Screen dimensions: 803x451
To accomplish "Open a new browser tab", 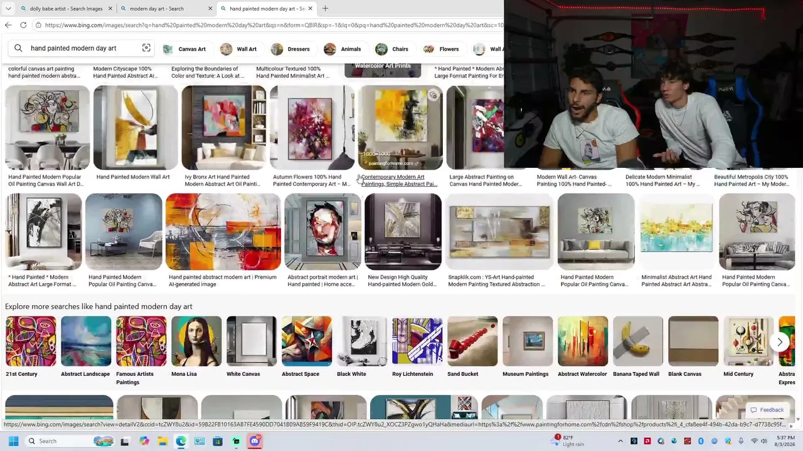I will [325, 9].
